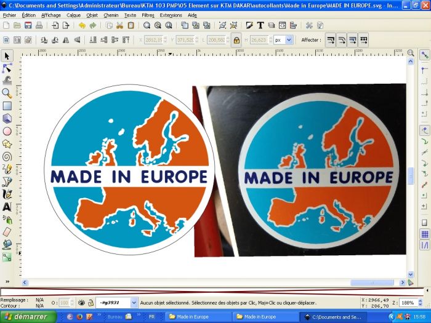Choose the Ellipse circle tool
The width and height of the screenshot is (431, 323).
coord(7,131)
